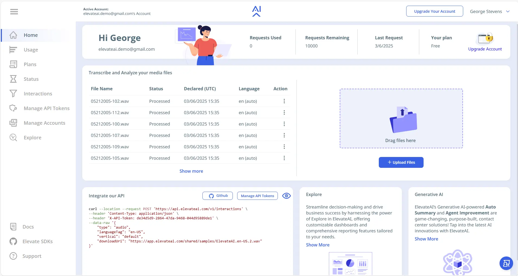Click the Upload Files button
The width and height of the screenshot is (518, 276).
pos(401,162)
